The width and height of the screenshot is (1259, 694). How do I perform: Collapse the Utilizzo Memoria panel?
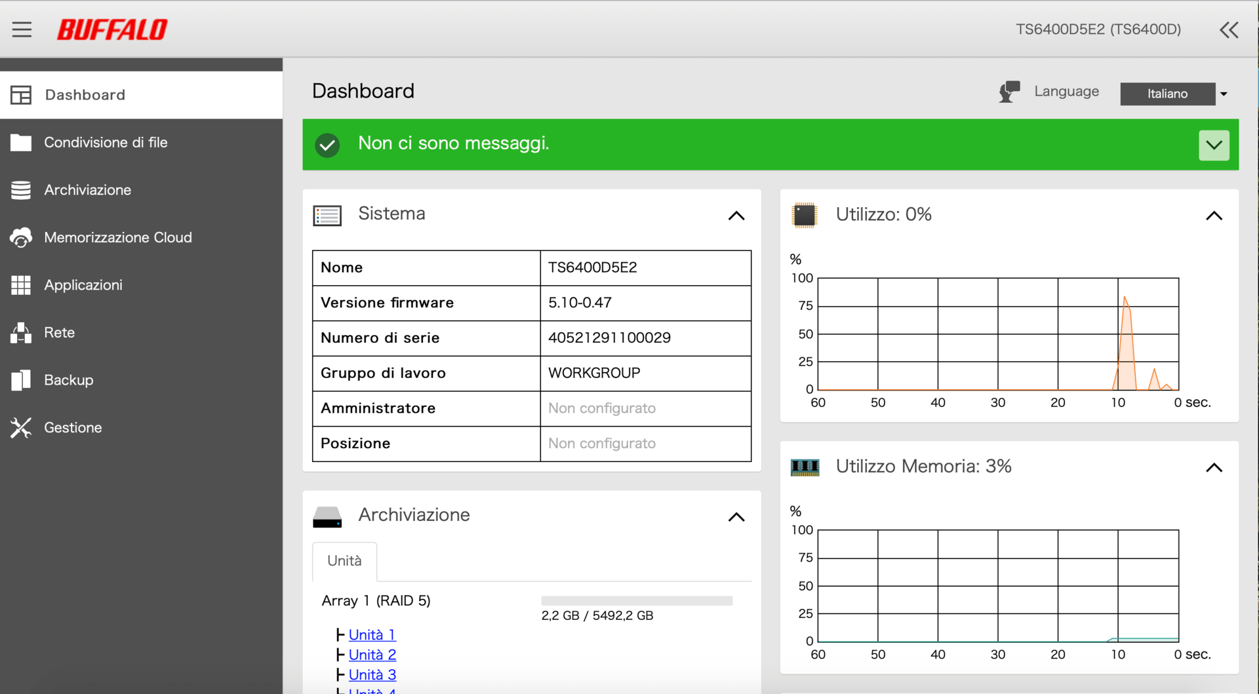[x=1214, y=468]
